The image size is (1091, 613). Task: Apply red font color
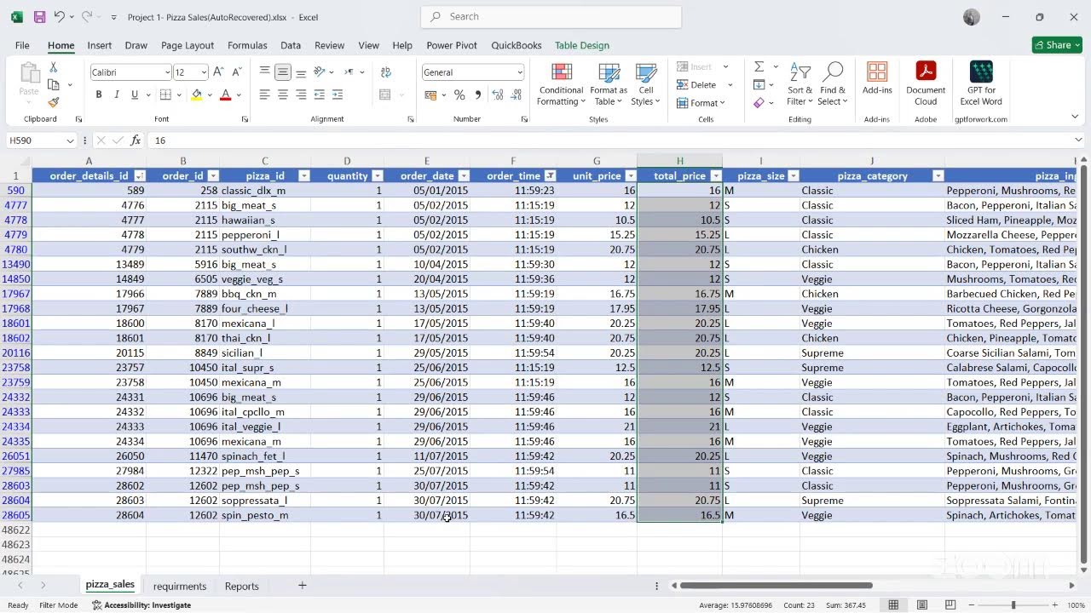(x=225, y=95)
